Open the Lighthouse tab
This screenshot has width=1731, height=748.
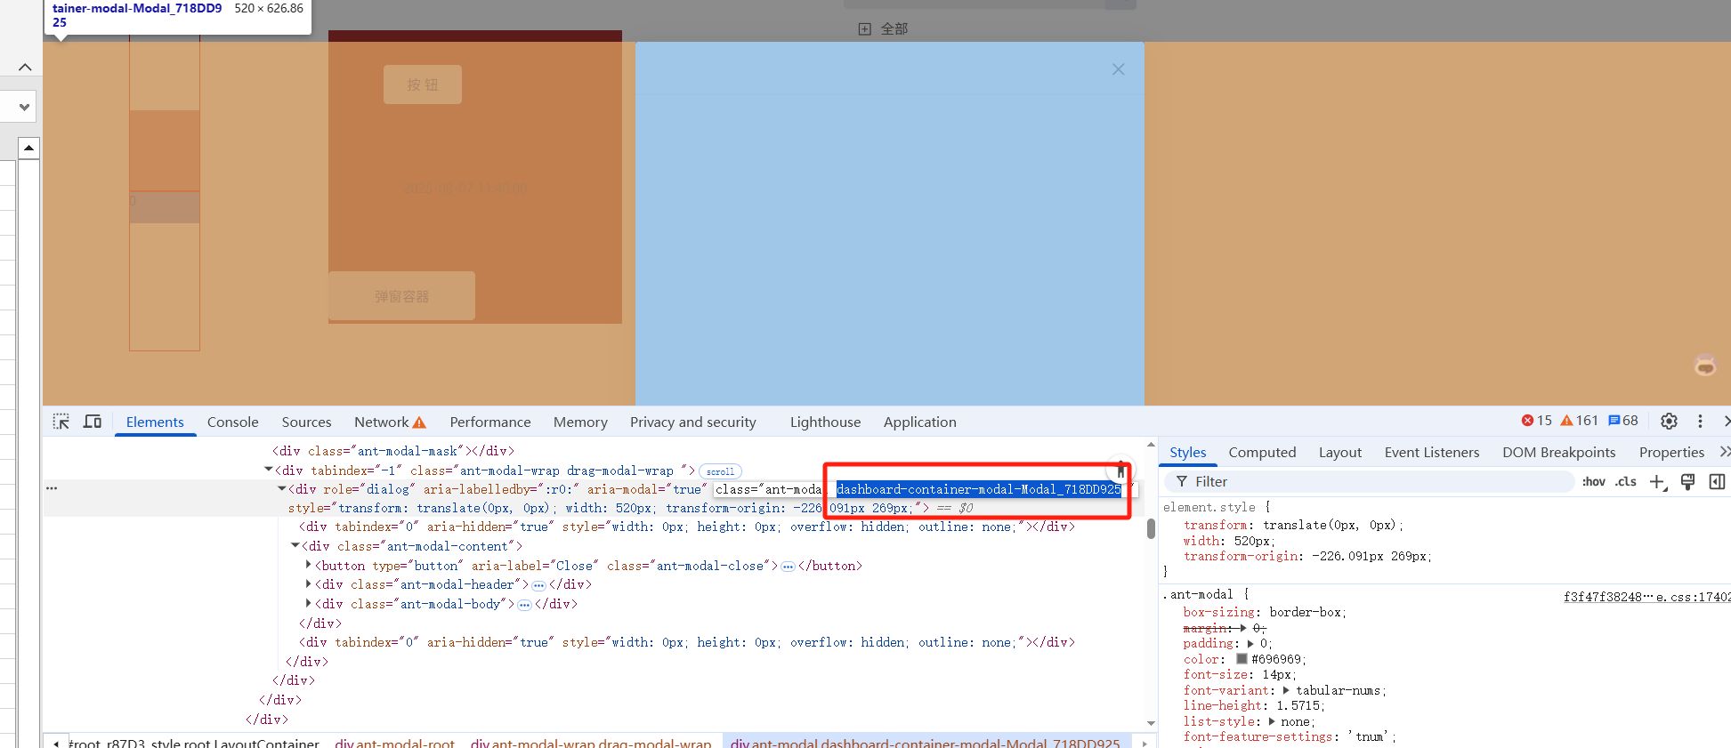[825, 422]
